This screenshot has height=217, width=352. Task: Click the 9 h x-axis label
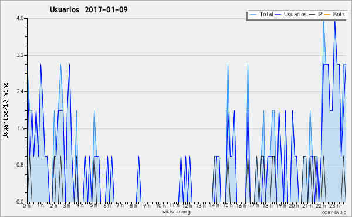[147, 206]
